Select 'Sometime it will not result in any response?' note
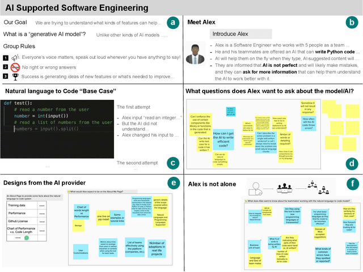 tap(308, 108)
